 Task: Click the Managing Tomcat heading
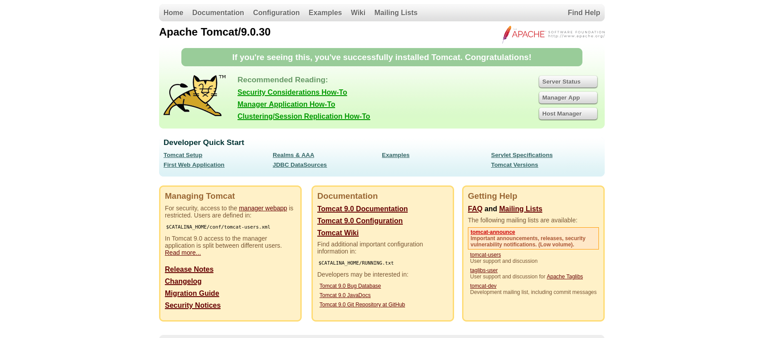point(200,196)
